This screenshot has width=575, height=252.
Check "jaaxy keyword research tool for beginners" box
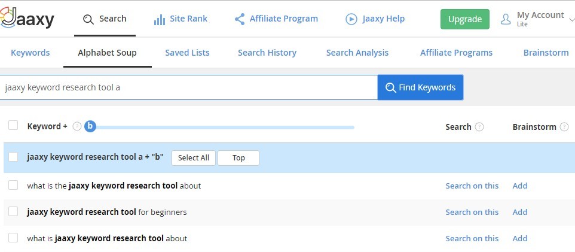pos(13,211)
